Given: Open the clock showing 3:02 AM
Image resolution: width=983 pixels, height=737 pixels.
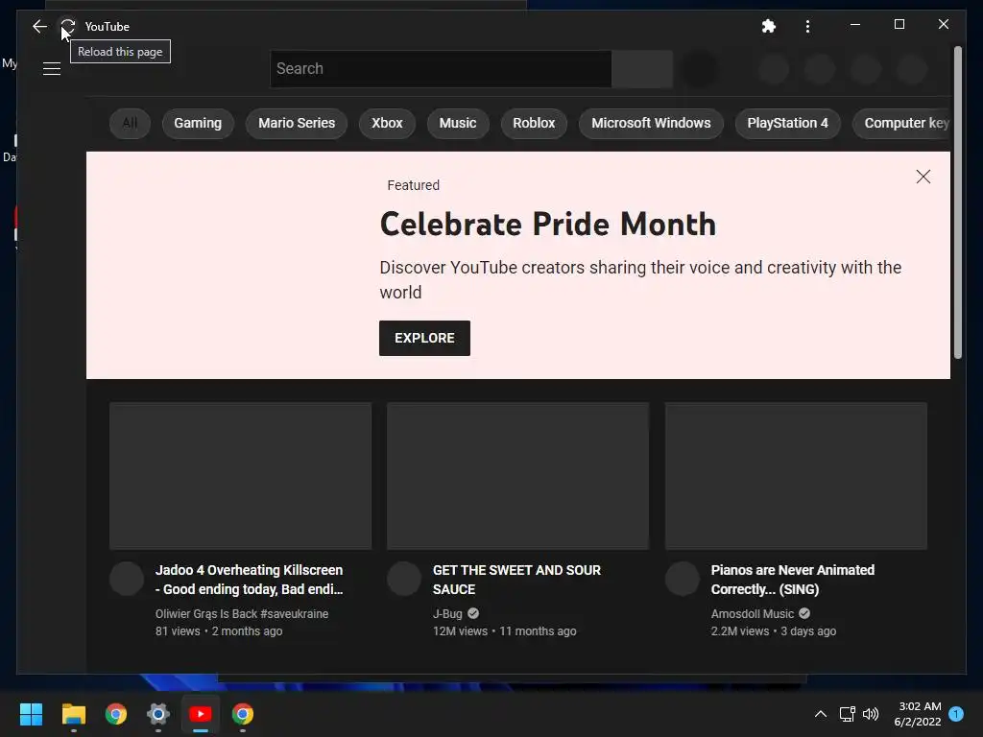Looking at the screenshot, I should tap(917, 714).
